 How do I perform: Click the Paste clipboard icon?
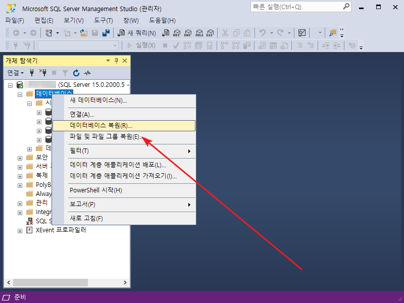coord(247,33)
